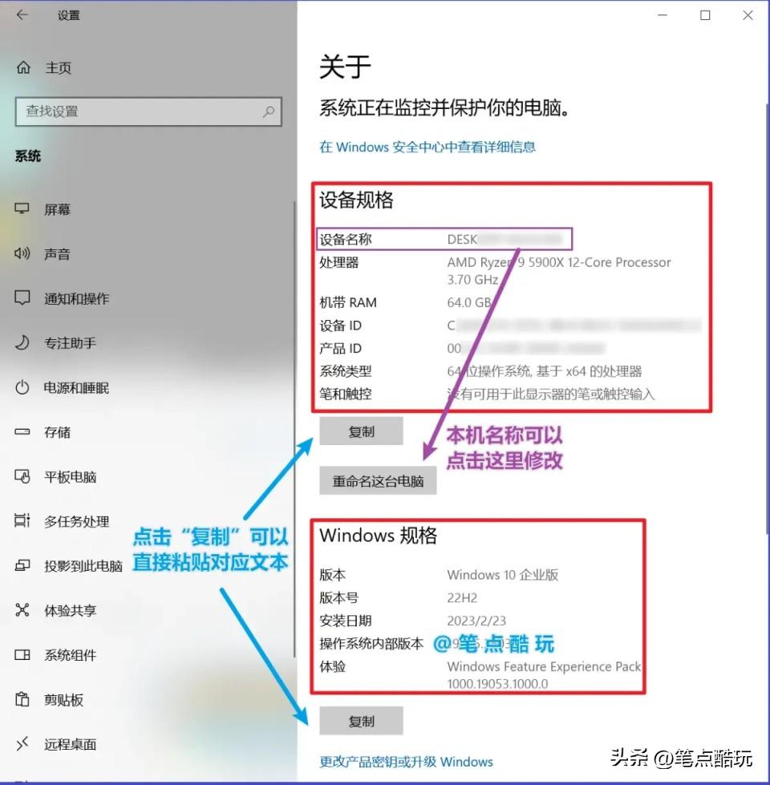Open 在 Windows 安全中心中查看详细信息 link
Screen dimensions: 770x785
tap(428, 147)
